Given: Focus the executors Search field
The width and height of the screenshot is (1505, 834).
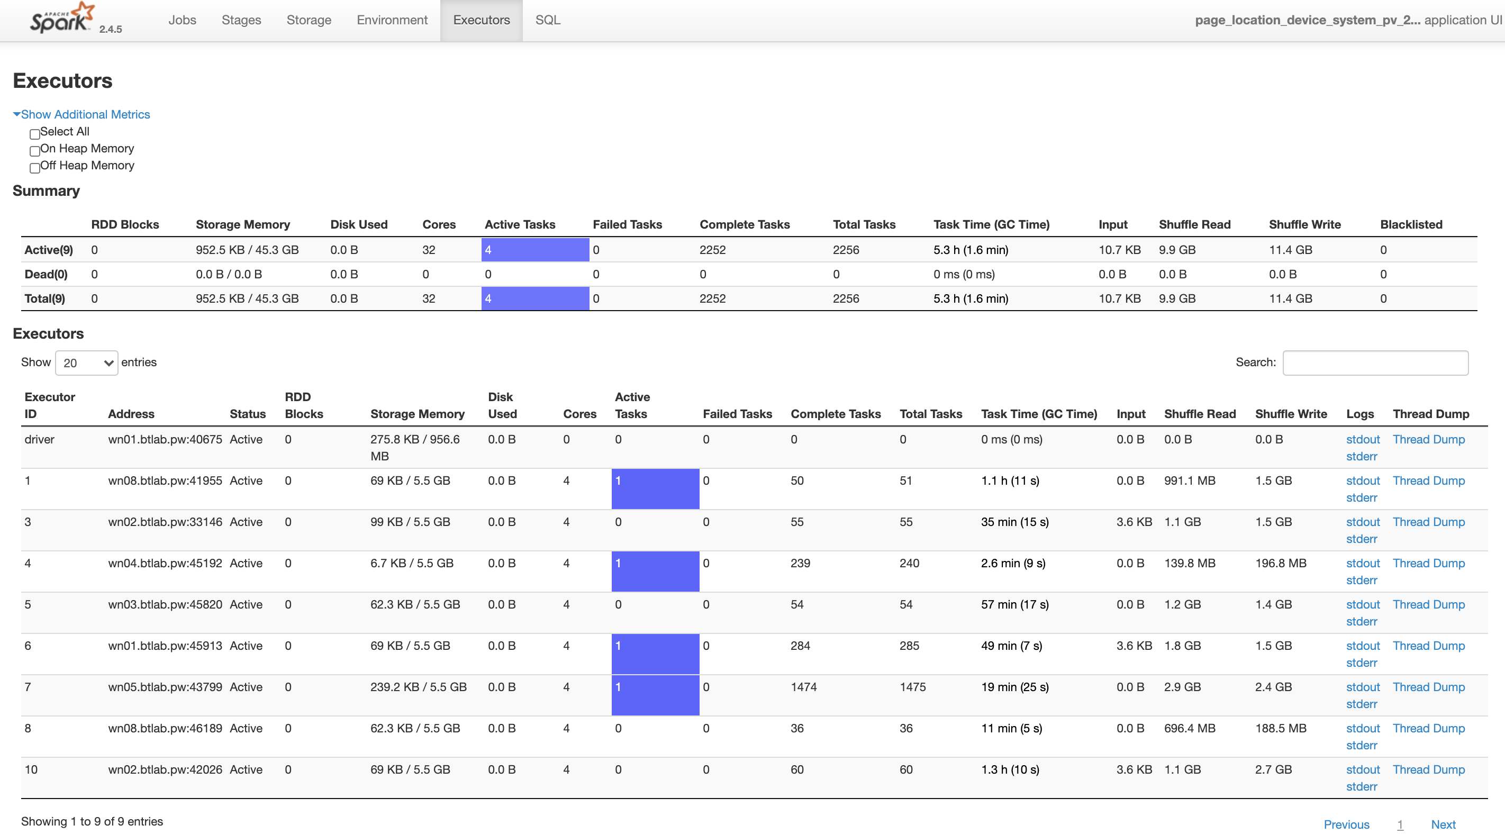Looking at the screenshot, I should pos(1375,363).
